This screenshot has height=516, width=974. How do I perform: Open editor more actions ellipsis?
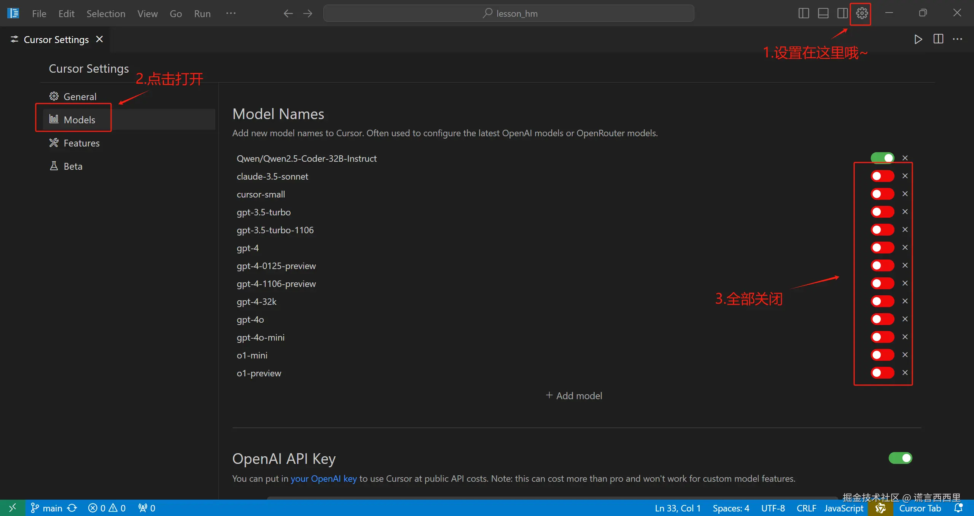click(x=958, y=39)
